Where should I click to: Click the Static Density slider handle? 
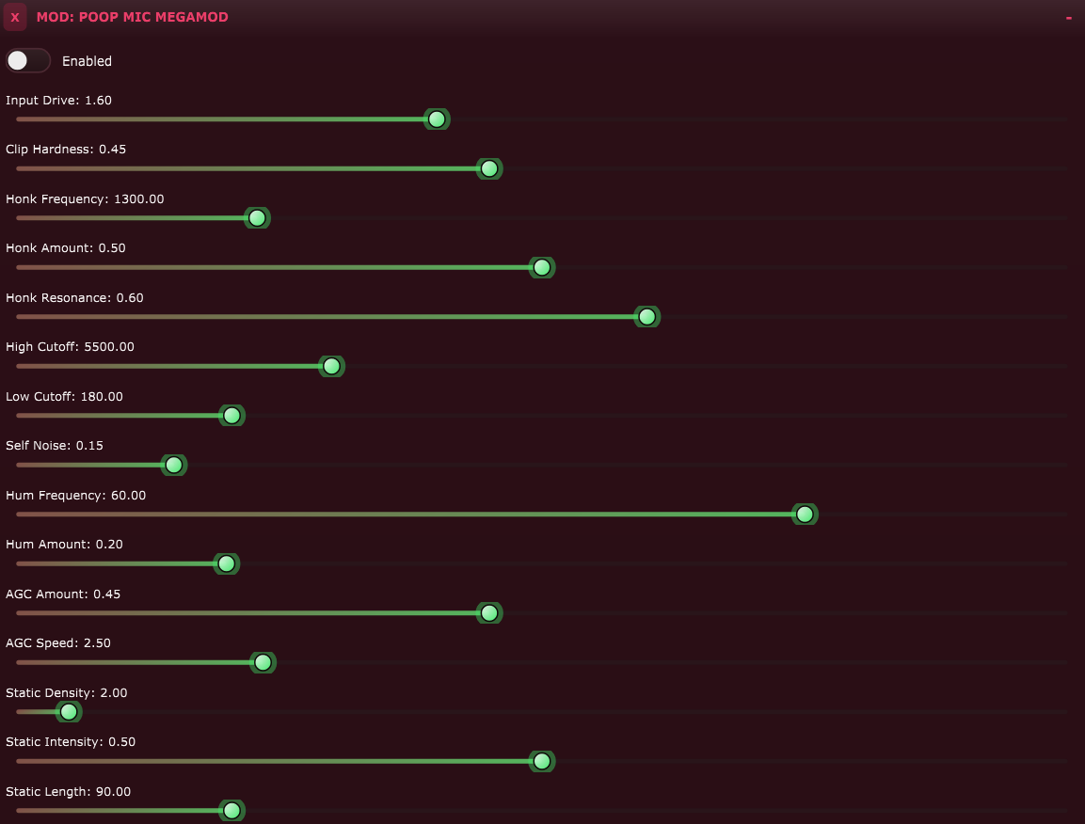69,711
